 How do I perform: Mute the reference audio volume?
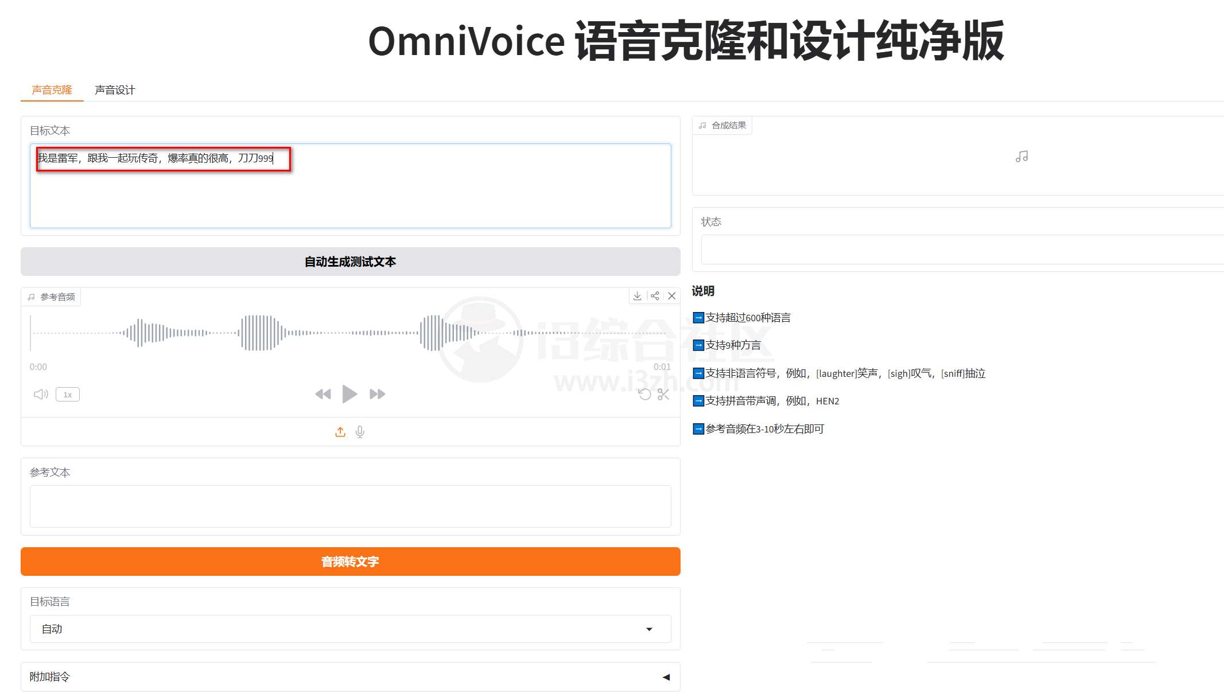click(40, 394)
